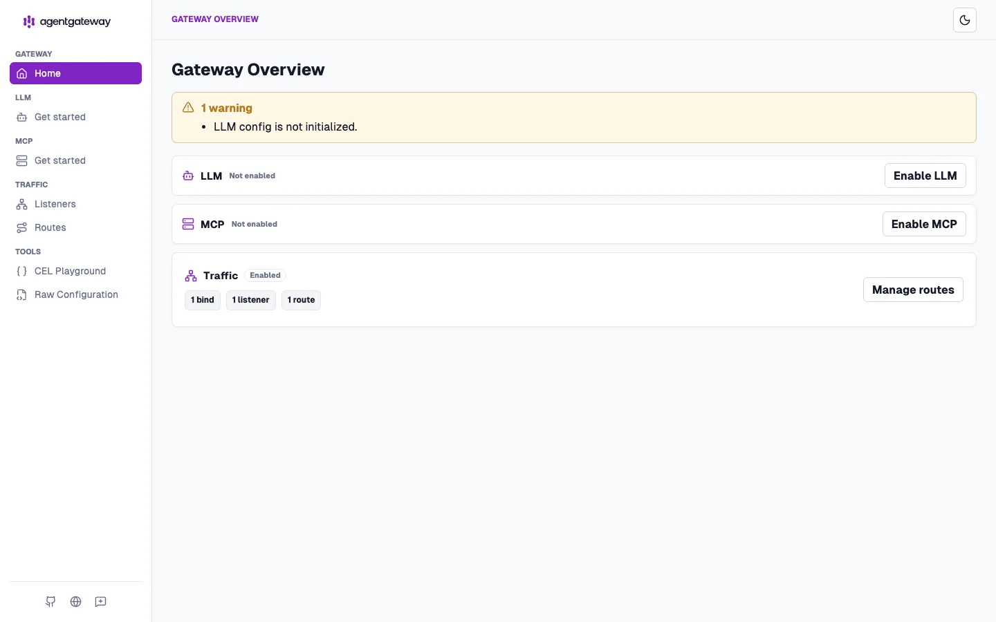
Task: Click the LLM section label in sidebar
Action: coord(24,97)
